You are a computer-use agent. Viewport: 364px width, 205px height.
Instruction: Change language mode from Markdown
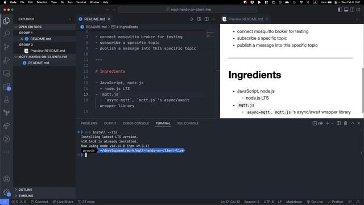[x=294, y=202]
